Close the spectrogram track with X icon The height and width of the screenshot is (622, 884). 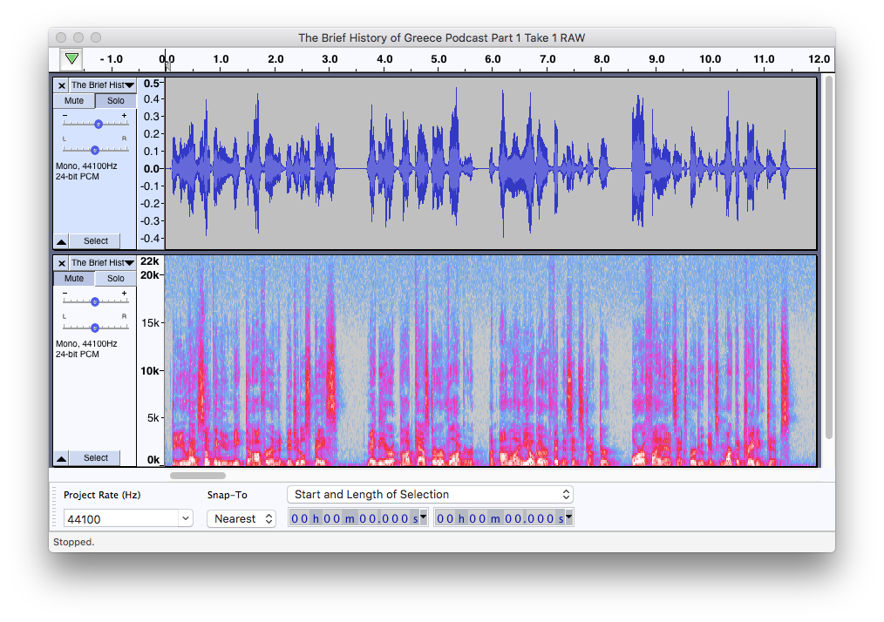pyautogui.click(x=61, y=263)
